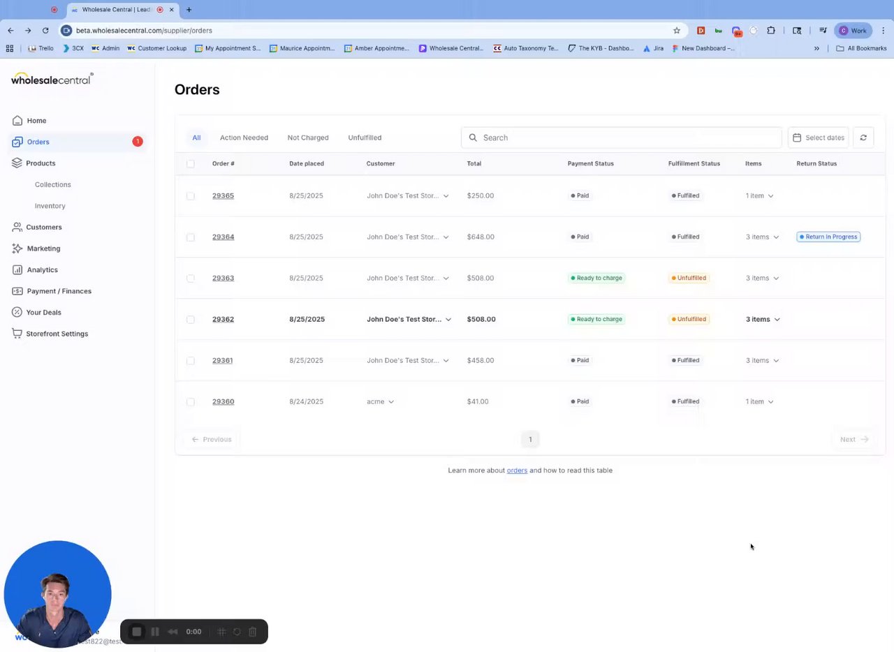Open the Home sidebar icon

[x=17, y=121]
